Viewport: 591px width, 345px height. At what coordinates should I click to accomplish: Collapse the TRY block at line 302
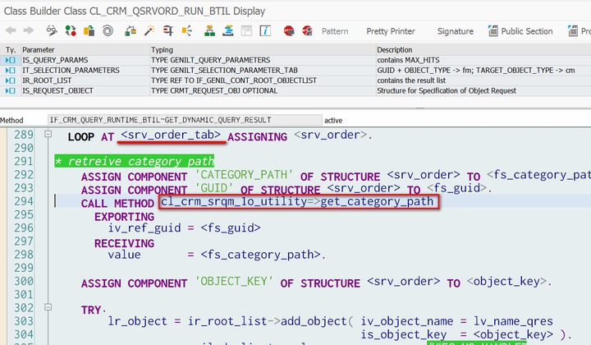[x=48, y=307]
